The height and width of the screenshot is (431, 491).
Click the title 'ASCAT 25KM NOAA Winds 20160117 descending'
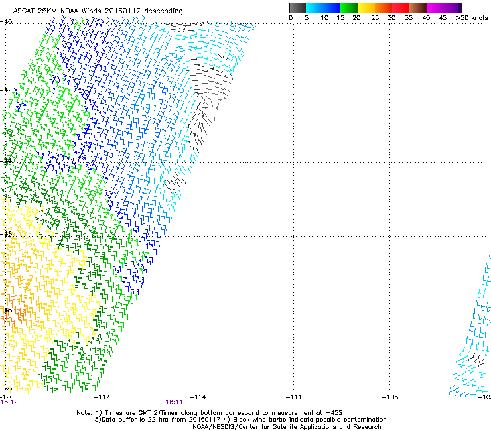(98, 11)
